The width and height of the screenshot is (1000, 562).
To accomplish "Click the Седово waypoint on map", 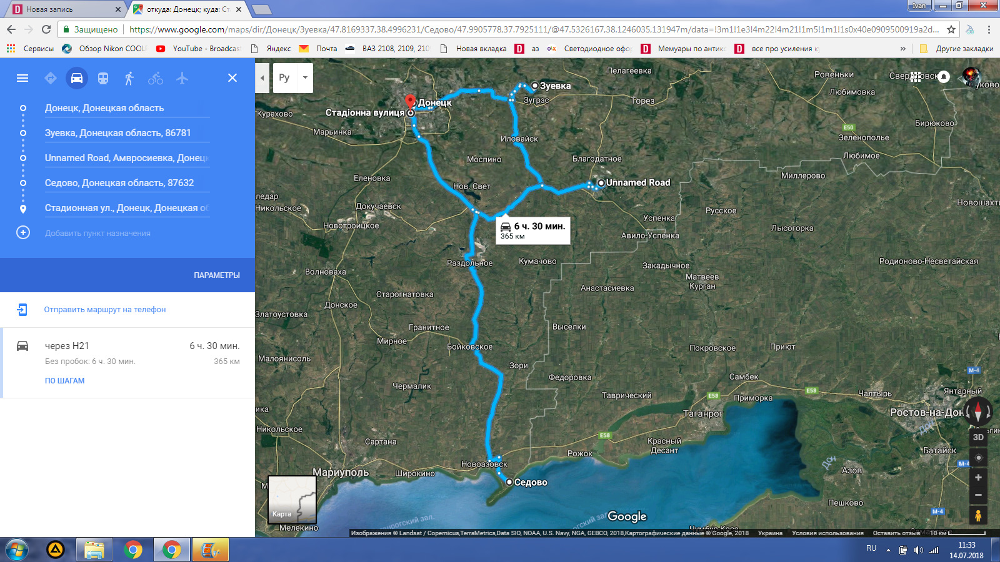I will [x=509, y=482].
